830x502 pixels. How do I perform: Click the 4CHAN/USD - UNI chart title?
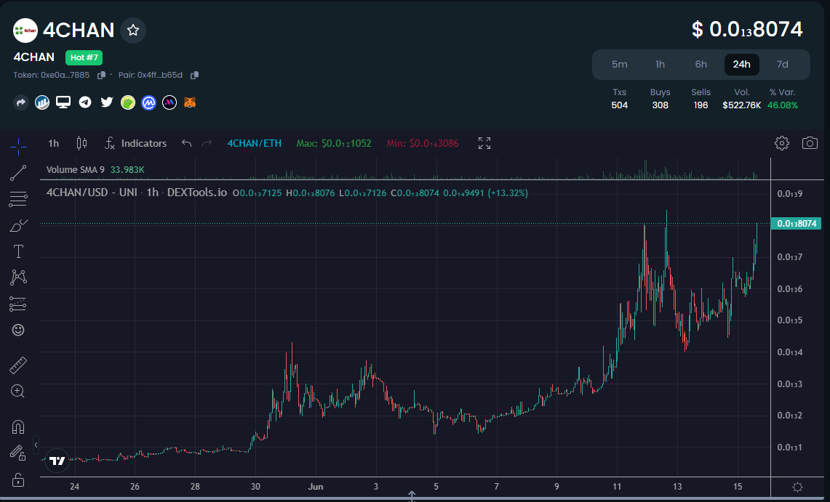pyautogui.click(x=137, y=193)
